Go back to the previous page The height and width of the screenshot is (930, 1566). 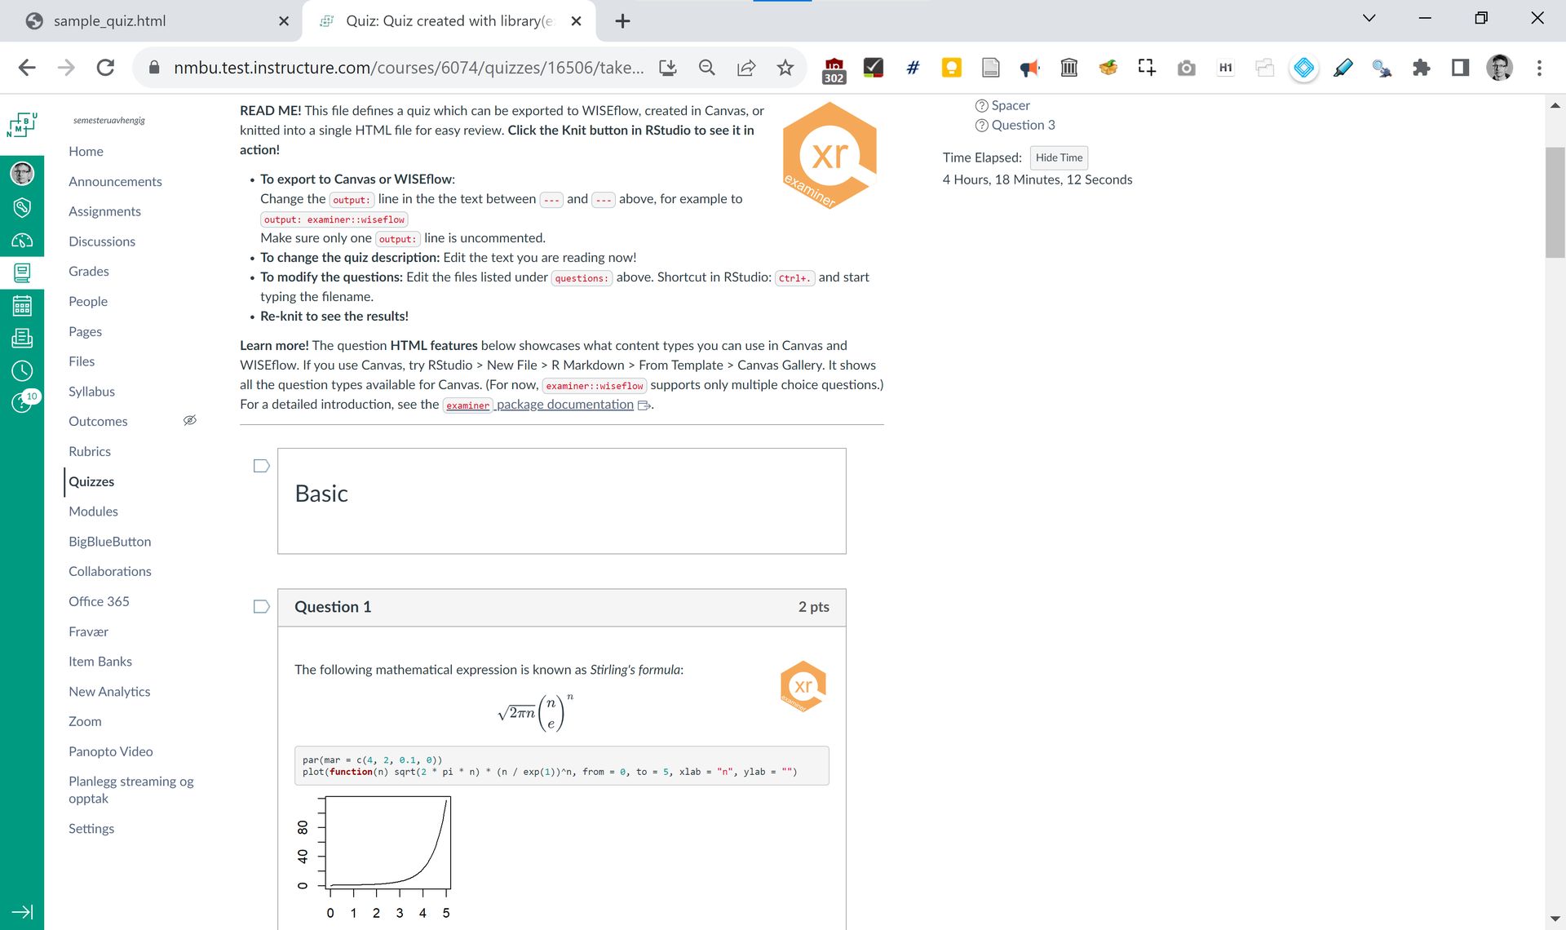pos(27,68)
